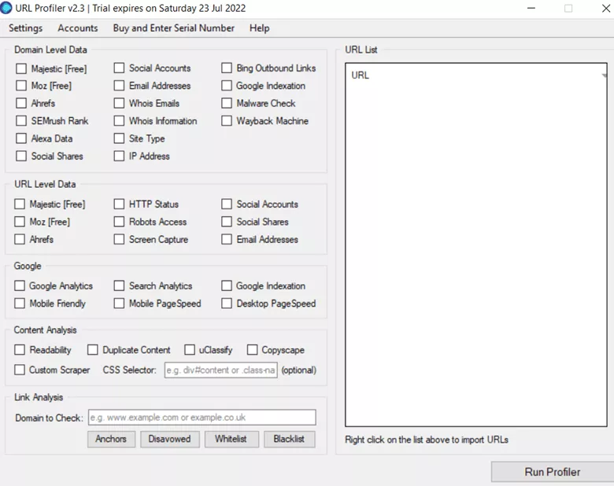Enable HTTP Status checkbox

[119, 204]
